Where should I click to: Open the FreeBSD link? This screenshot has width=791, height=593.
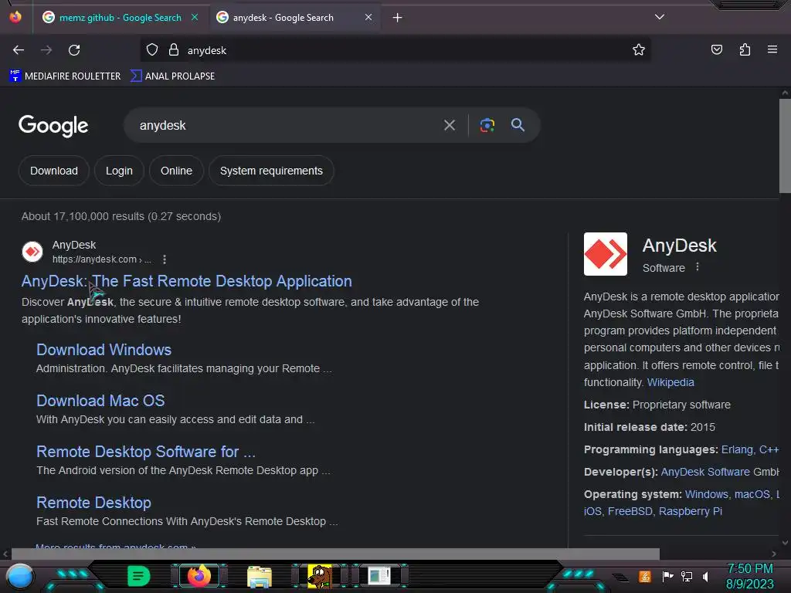click(630, 511)
